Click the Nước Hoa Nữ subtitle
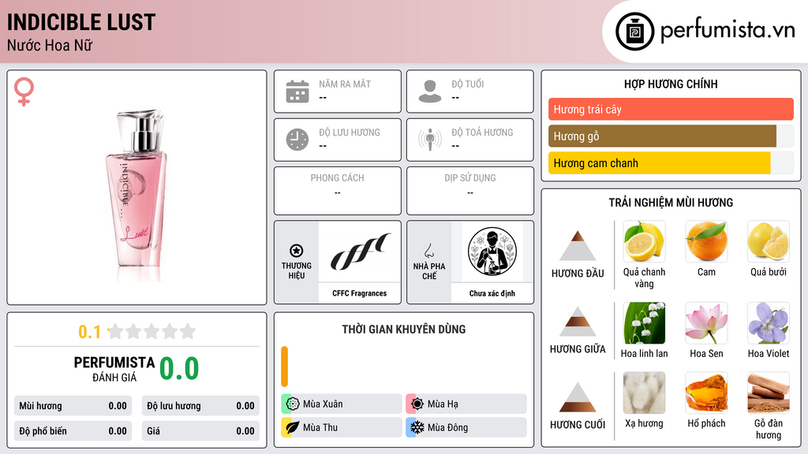This screenshot has width=808, height=454. [x=50, y=46]
